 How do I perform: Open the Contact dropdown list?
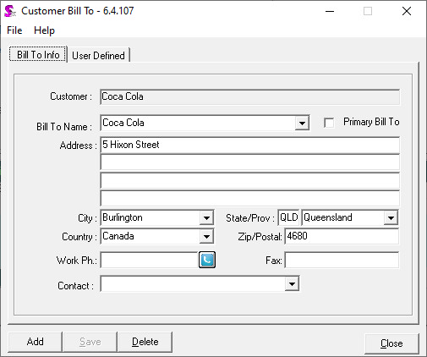pyautogui.click(x=292, y=283)
